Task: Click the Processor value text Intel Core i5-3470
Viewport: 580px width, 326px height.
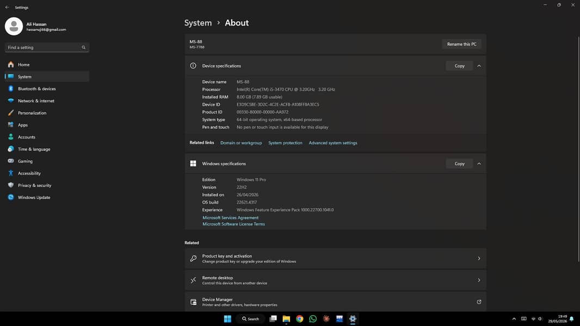Action: tap(286, 89)
